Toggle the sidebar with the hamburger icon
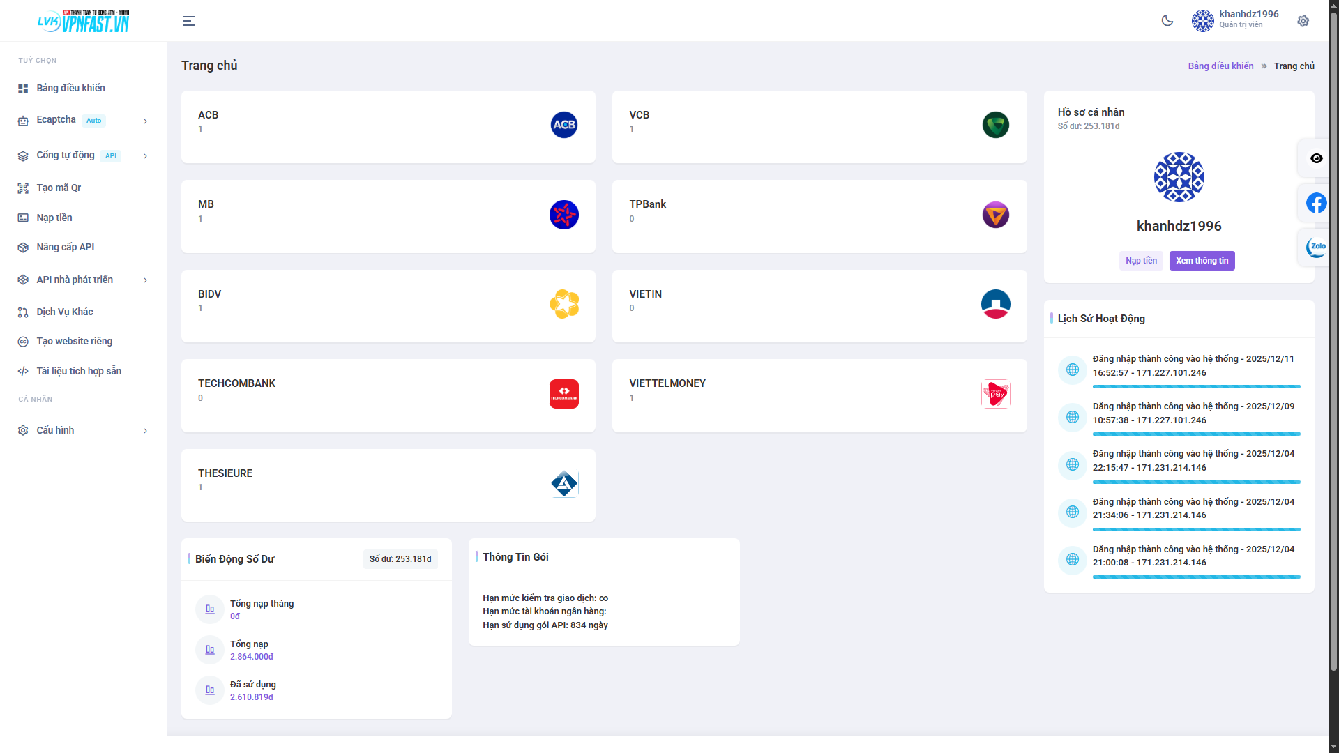 click(x=188, y=21)
